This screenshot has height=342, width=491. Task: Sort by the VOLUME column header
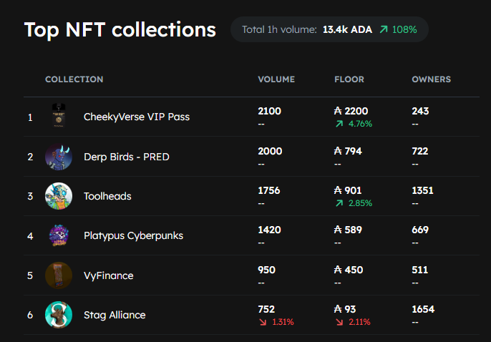pos(276,79)
